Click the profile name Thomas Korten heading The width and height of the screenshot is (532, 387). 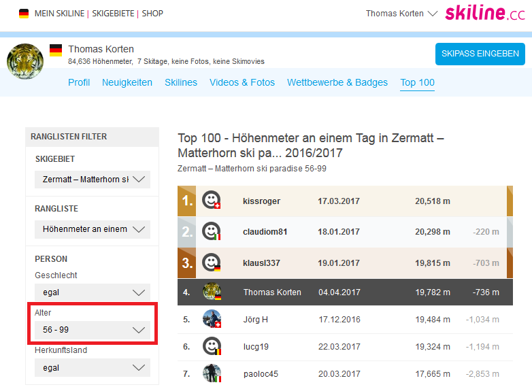coord(101,49)
